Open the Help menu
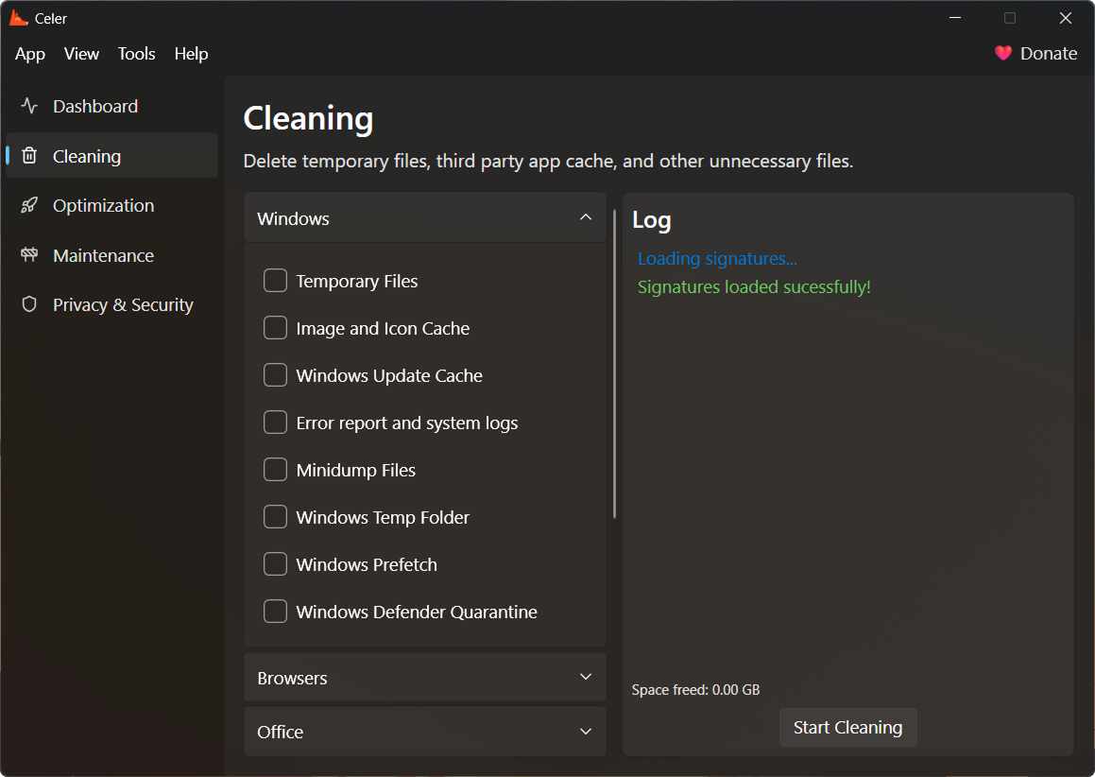The width and height of the screenshot is (1095, 777). tap(191, 54)
